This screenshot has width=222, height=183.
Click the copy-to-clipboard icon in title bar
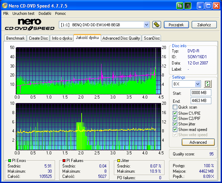click(180, 6)
